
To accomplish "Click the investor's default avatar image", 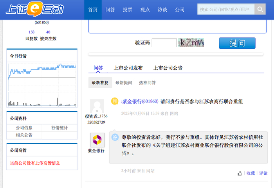I will pyautogui.click(x=97, y=106).
